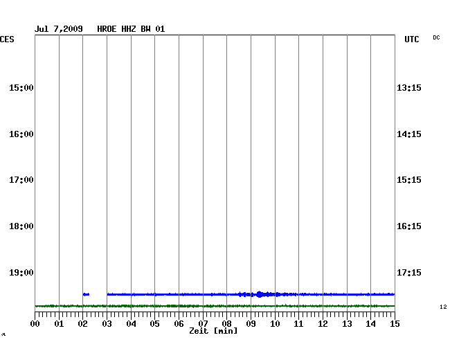Click the 14:15 UTC time label
Viewport: 450px width, 342px height.
pos(409,134)
